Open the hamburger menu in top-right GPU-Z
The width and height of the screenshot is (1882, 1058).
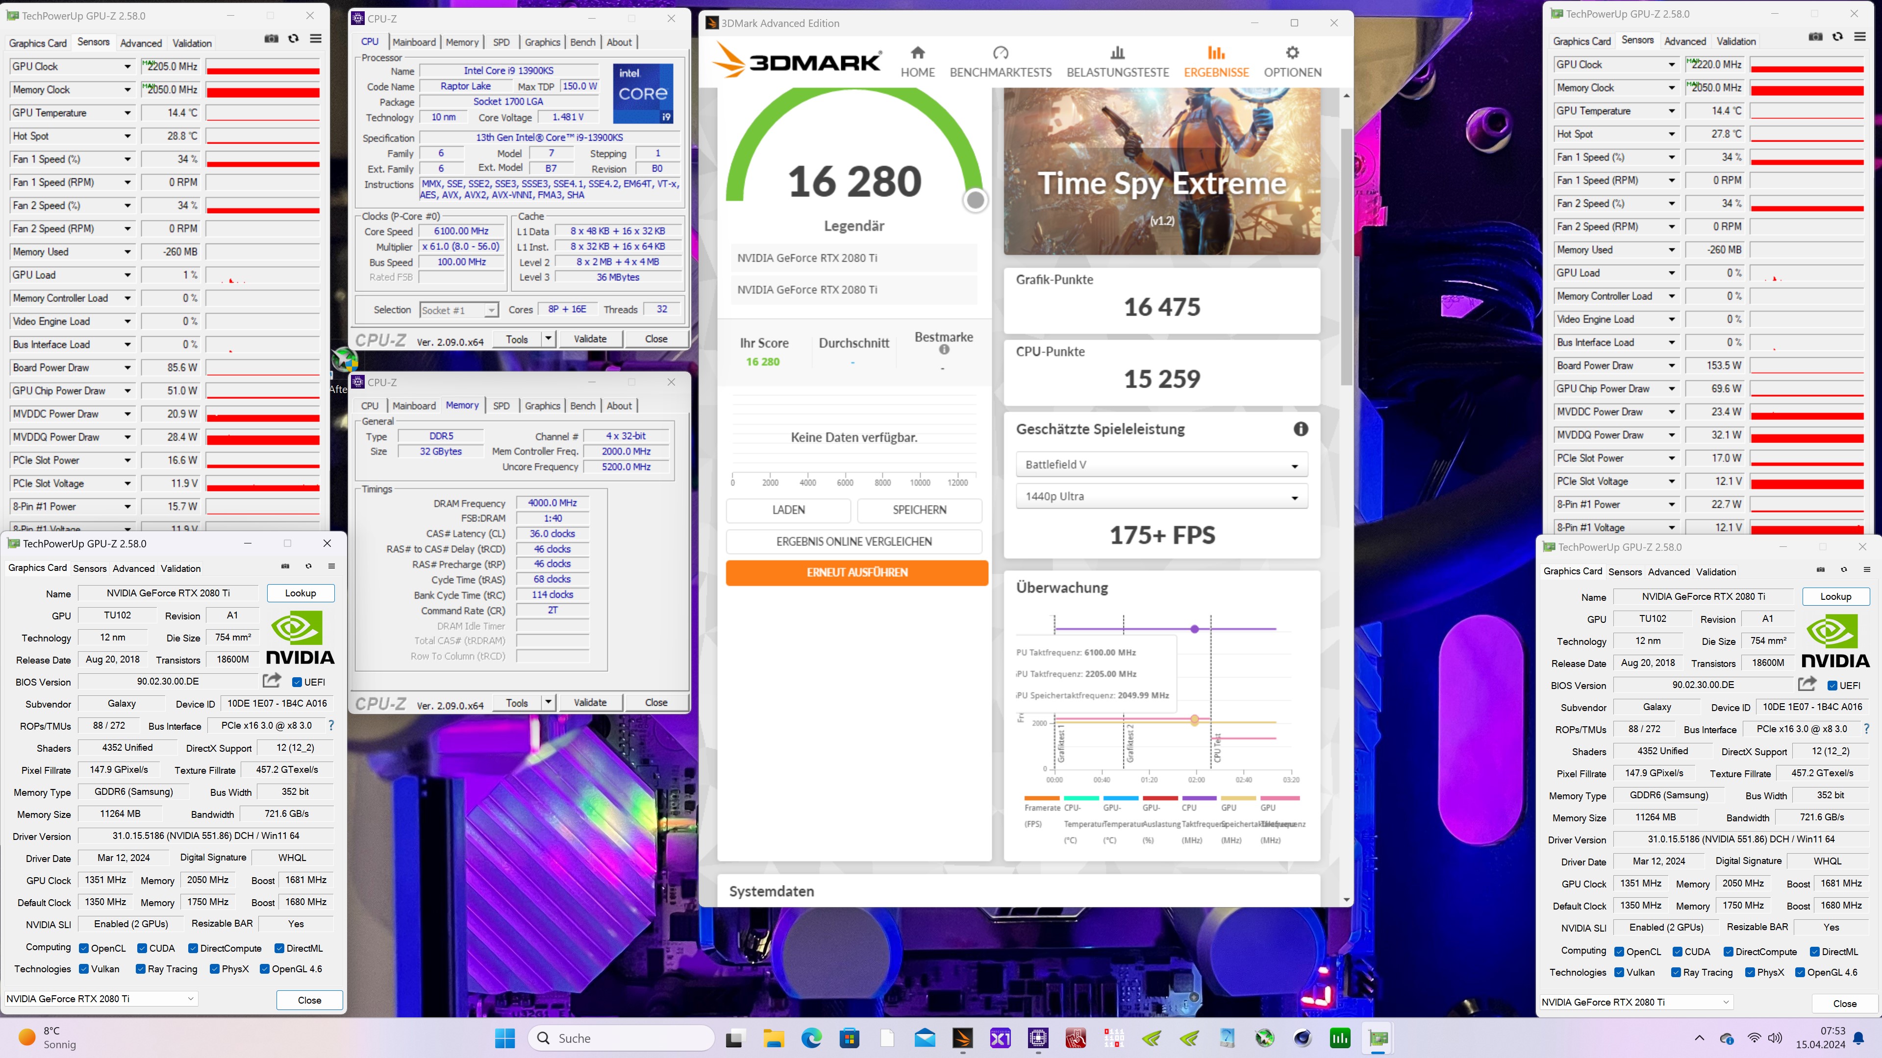(1860, 36)
